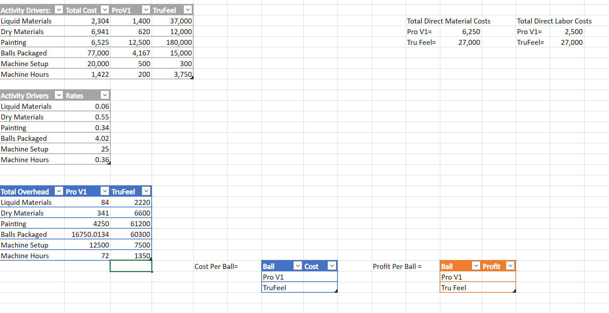Click the resize handle of the Profit table

(x=514, y=291)
